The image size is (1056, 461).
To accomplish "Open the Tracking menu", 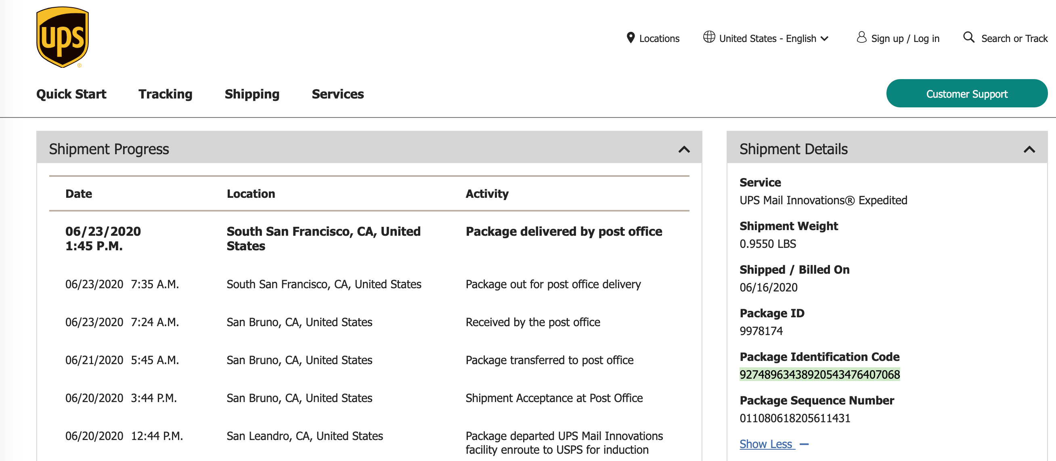I will (165, 94).
